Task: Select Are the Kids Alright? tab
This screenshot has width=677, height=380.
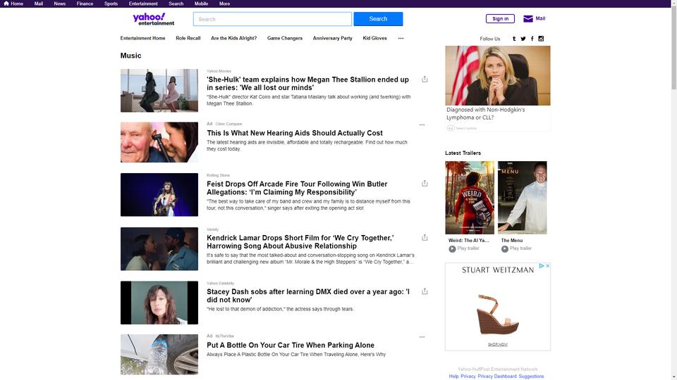Action: pos(233,38)
